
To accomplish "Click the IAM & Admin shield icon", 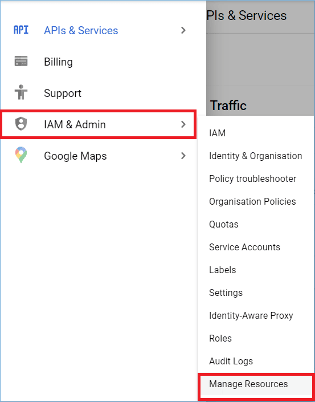I will pyautogui.click(x=21, y=124).
